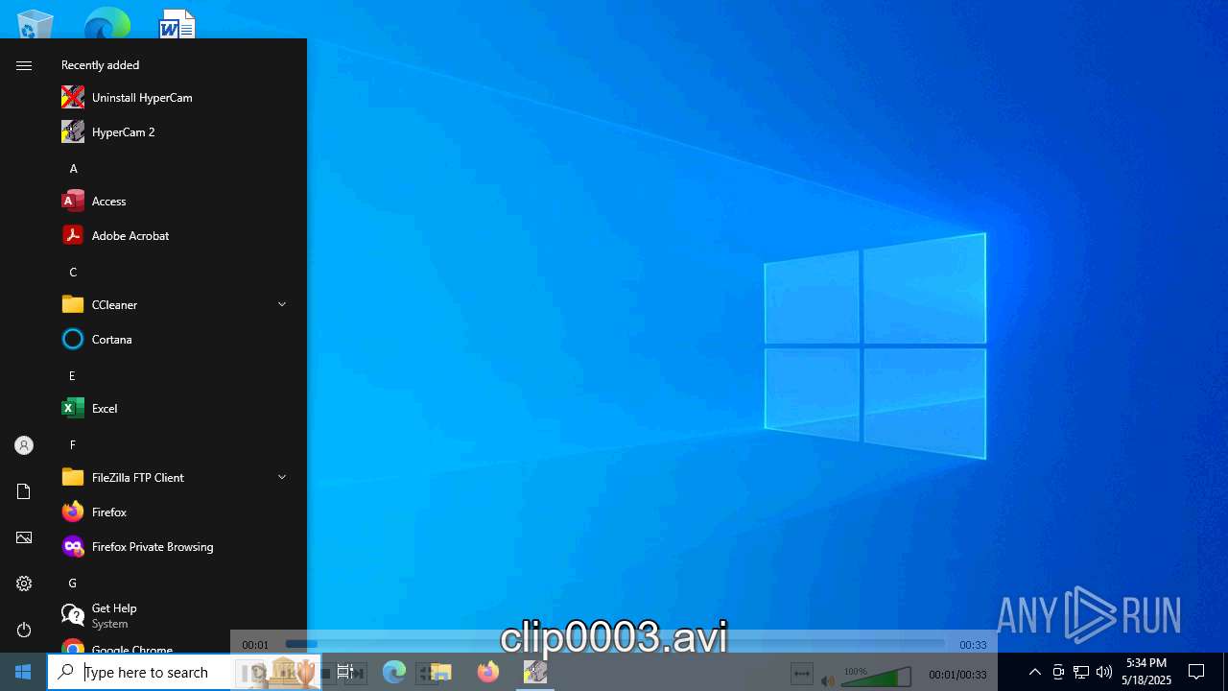Mute the player speaker icon
The height and width of the screenshot is (691, 1228).
(x=827, y=680)
